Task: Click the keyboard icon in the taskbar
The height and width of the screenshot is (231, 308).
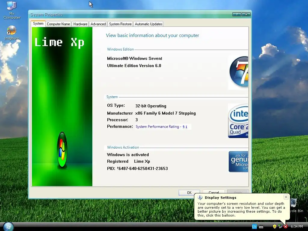Action: pos(261,227)
